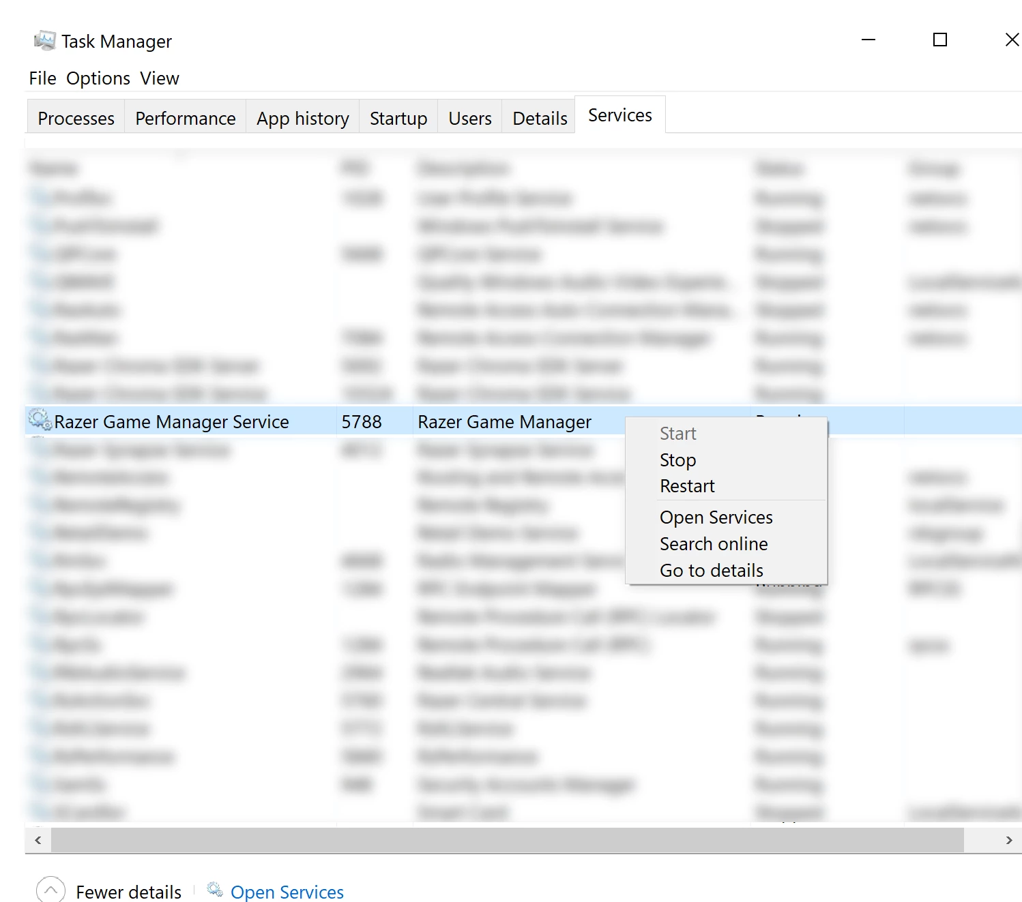Screen dimensions: 1022x902
Task: Close the Task Manager window
Action: tap(1012, 40)
